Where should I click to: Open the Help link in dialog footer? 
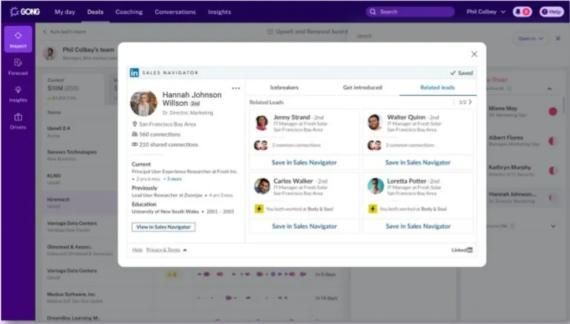[138, 250]
